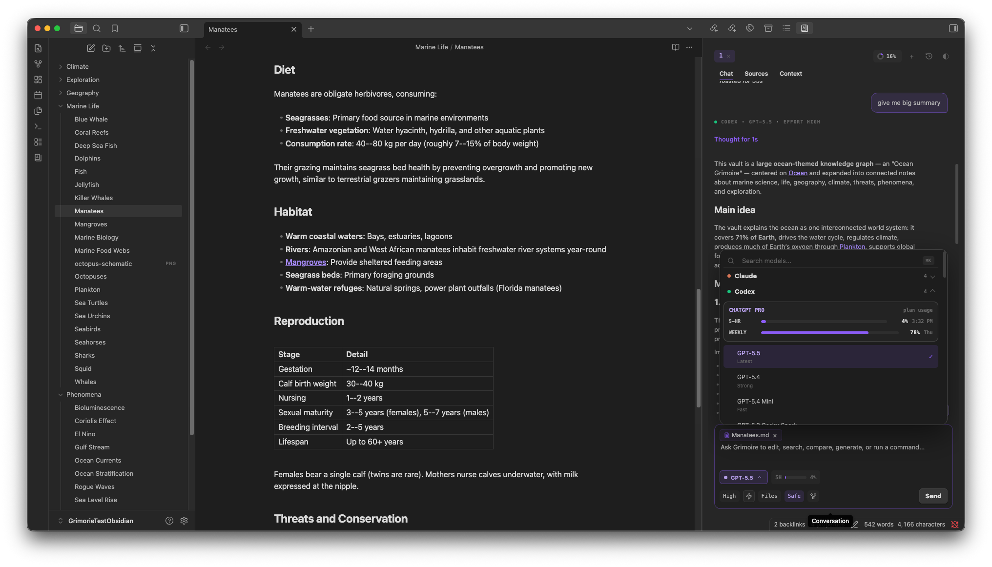
Task: Click the 5H 4% usage meter in composer
Action: click(795, 477)
